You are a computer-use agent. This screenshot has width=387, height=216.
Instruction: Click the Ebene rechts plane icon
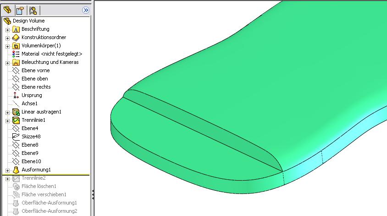[x=16, y=87]
